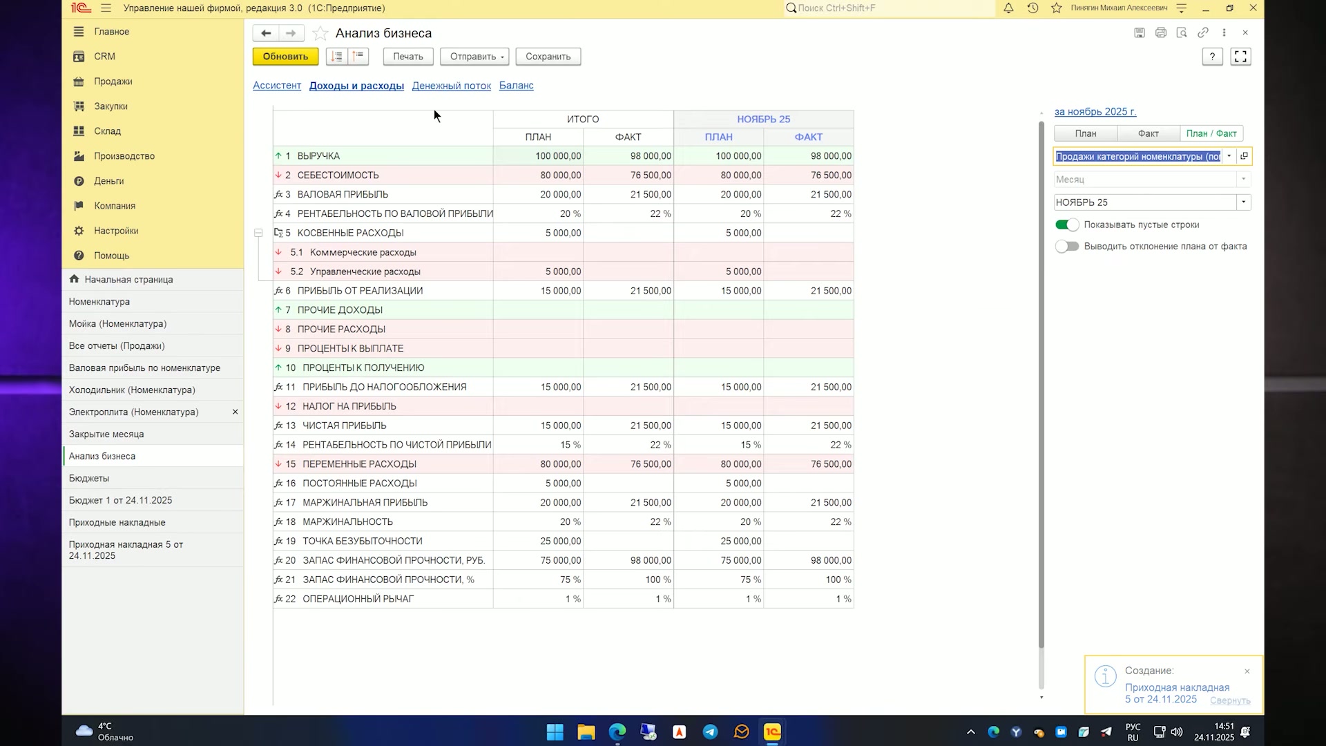The image size is (1326, 746).
Task: Open help question mark button
Action: (1212, 57)
